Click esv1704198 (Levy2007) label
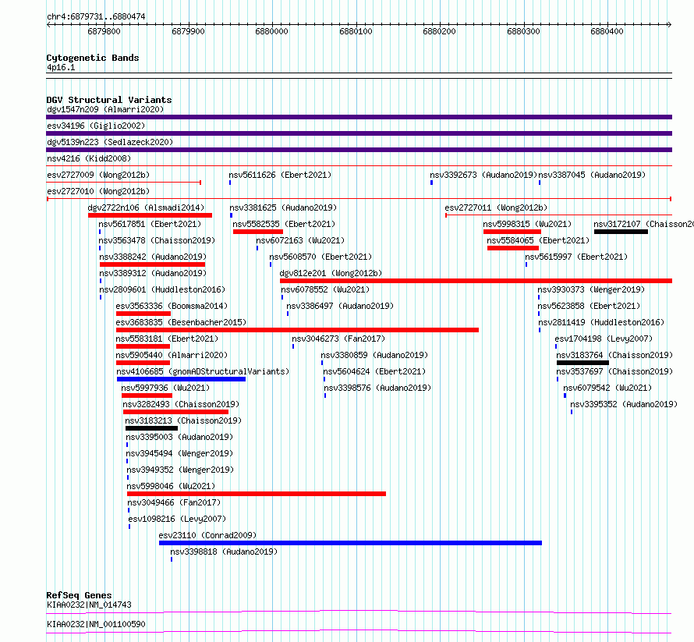694x642 pixels. coord(604,339)
